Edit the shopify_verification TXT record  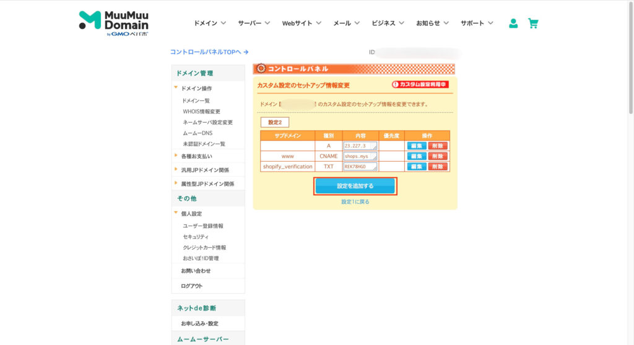416,167
